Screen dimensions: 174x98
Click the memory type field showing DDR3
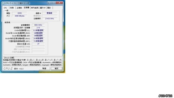click(20, 13)
